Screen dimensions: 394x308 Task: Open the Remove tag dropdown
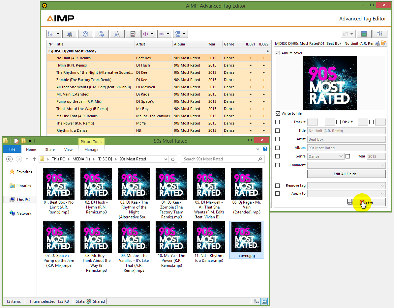pyautogui.click(x=347, y=185)
